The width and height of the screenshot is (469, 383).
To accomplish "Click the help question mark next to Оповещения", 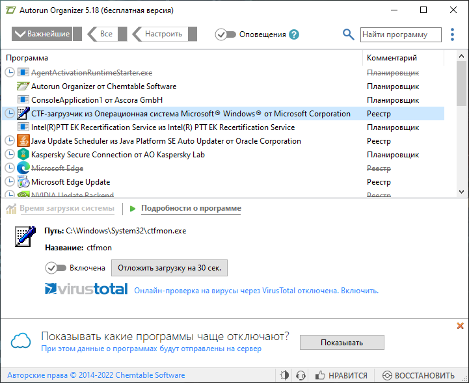I will coord(294,34).
